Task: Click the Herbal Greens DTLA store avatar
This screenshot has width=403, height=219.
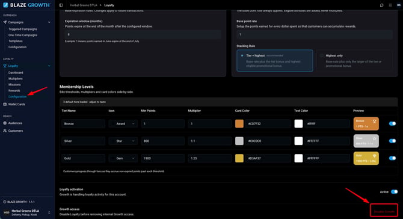Action: [7, 212]
